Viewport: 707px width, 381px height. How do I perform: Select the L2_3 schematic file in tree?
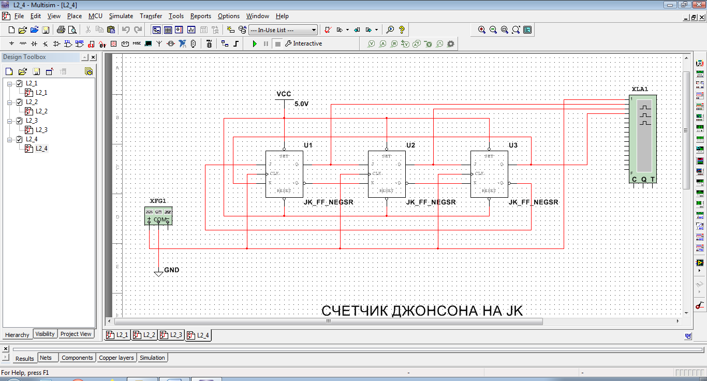pyautogui.click(x=41, y=130)
